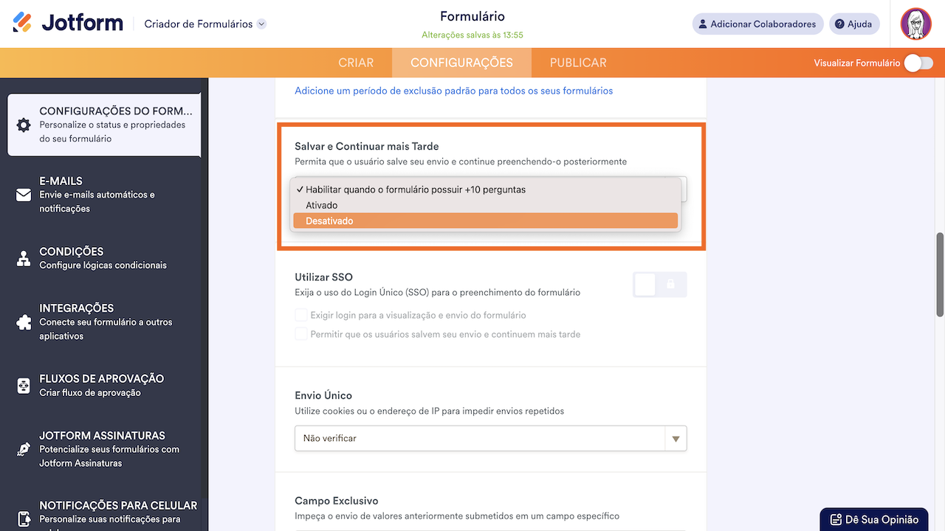
Task: Switch to the CRIAR tab
Action: click(x=356, y=63)
